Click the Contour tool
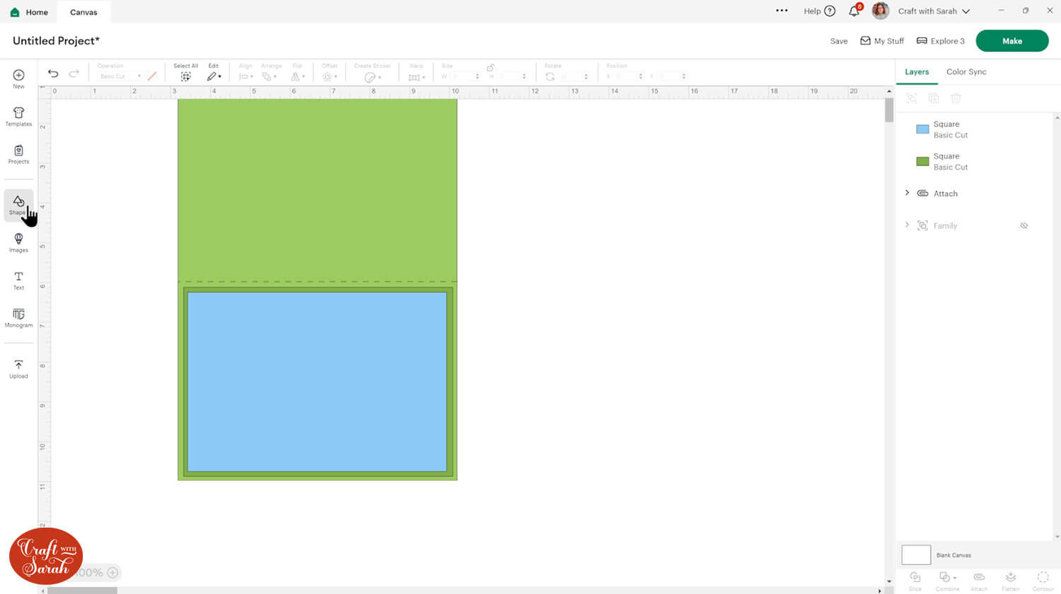The height and width of the screenshot is (594, 1061). (1043, 581)
